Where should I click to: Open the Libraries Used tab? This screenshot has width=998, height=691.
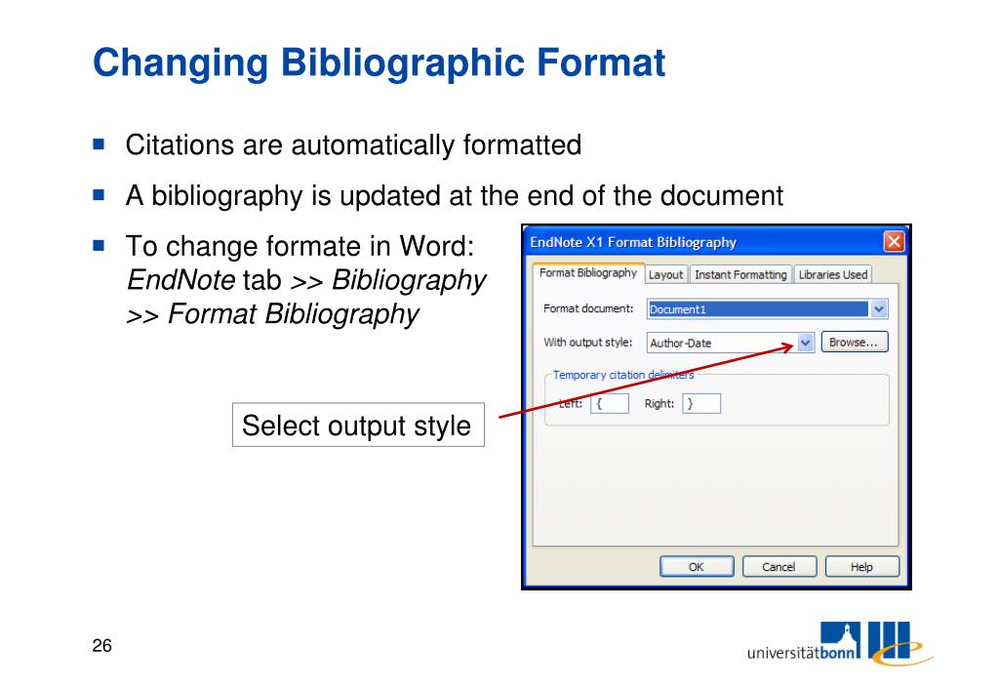coord(833,274)
